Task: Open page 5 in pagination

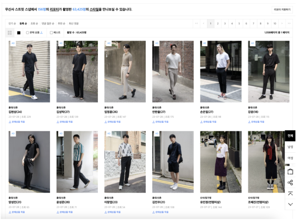Action: pyautogui.click(x=239, y=23)
